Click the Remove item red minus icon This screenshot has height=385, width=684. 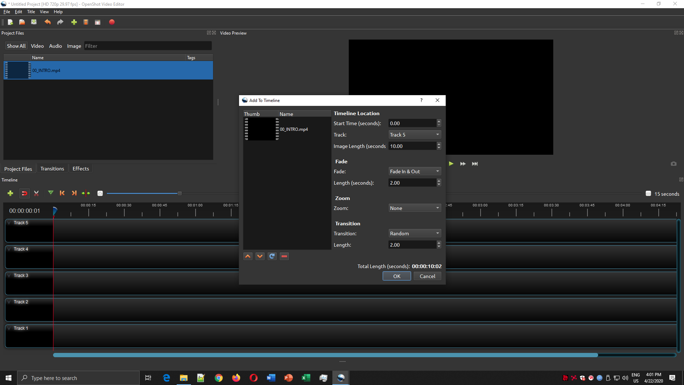click(284, 256)
